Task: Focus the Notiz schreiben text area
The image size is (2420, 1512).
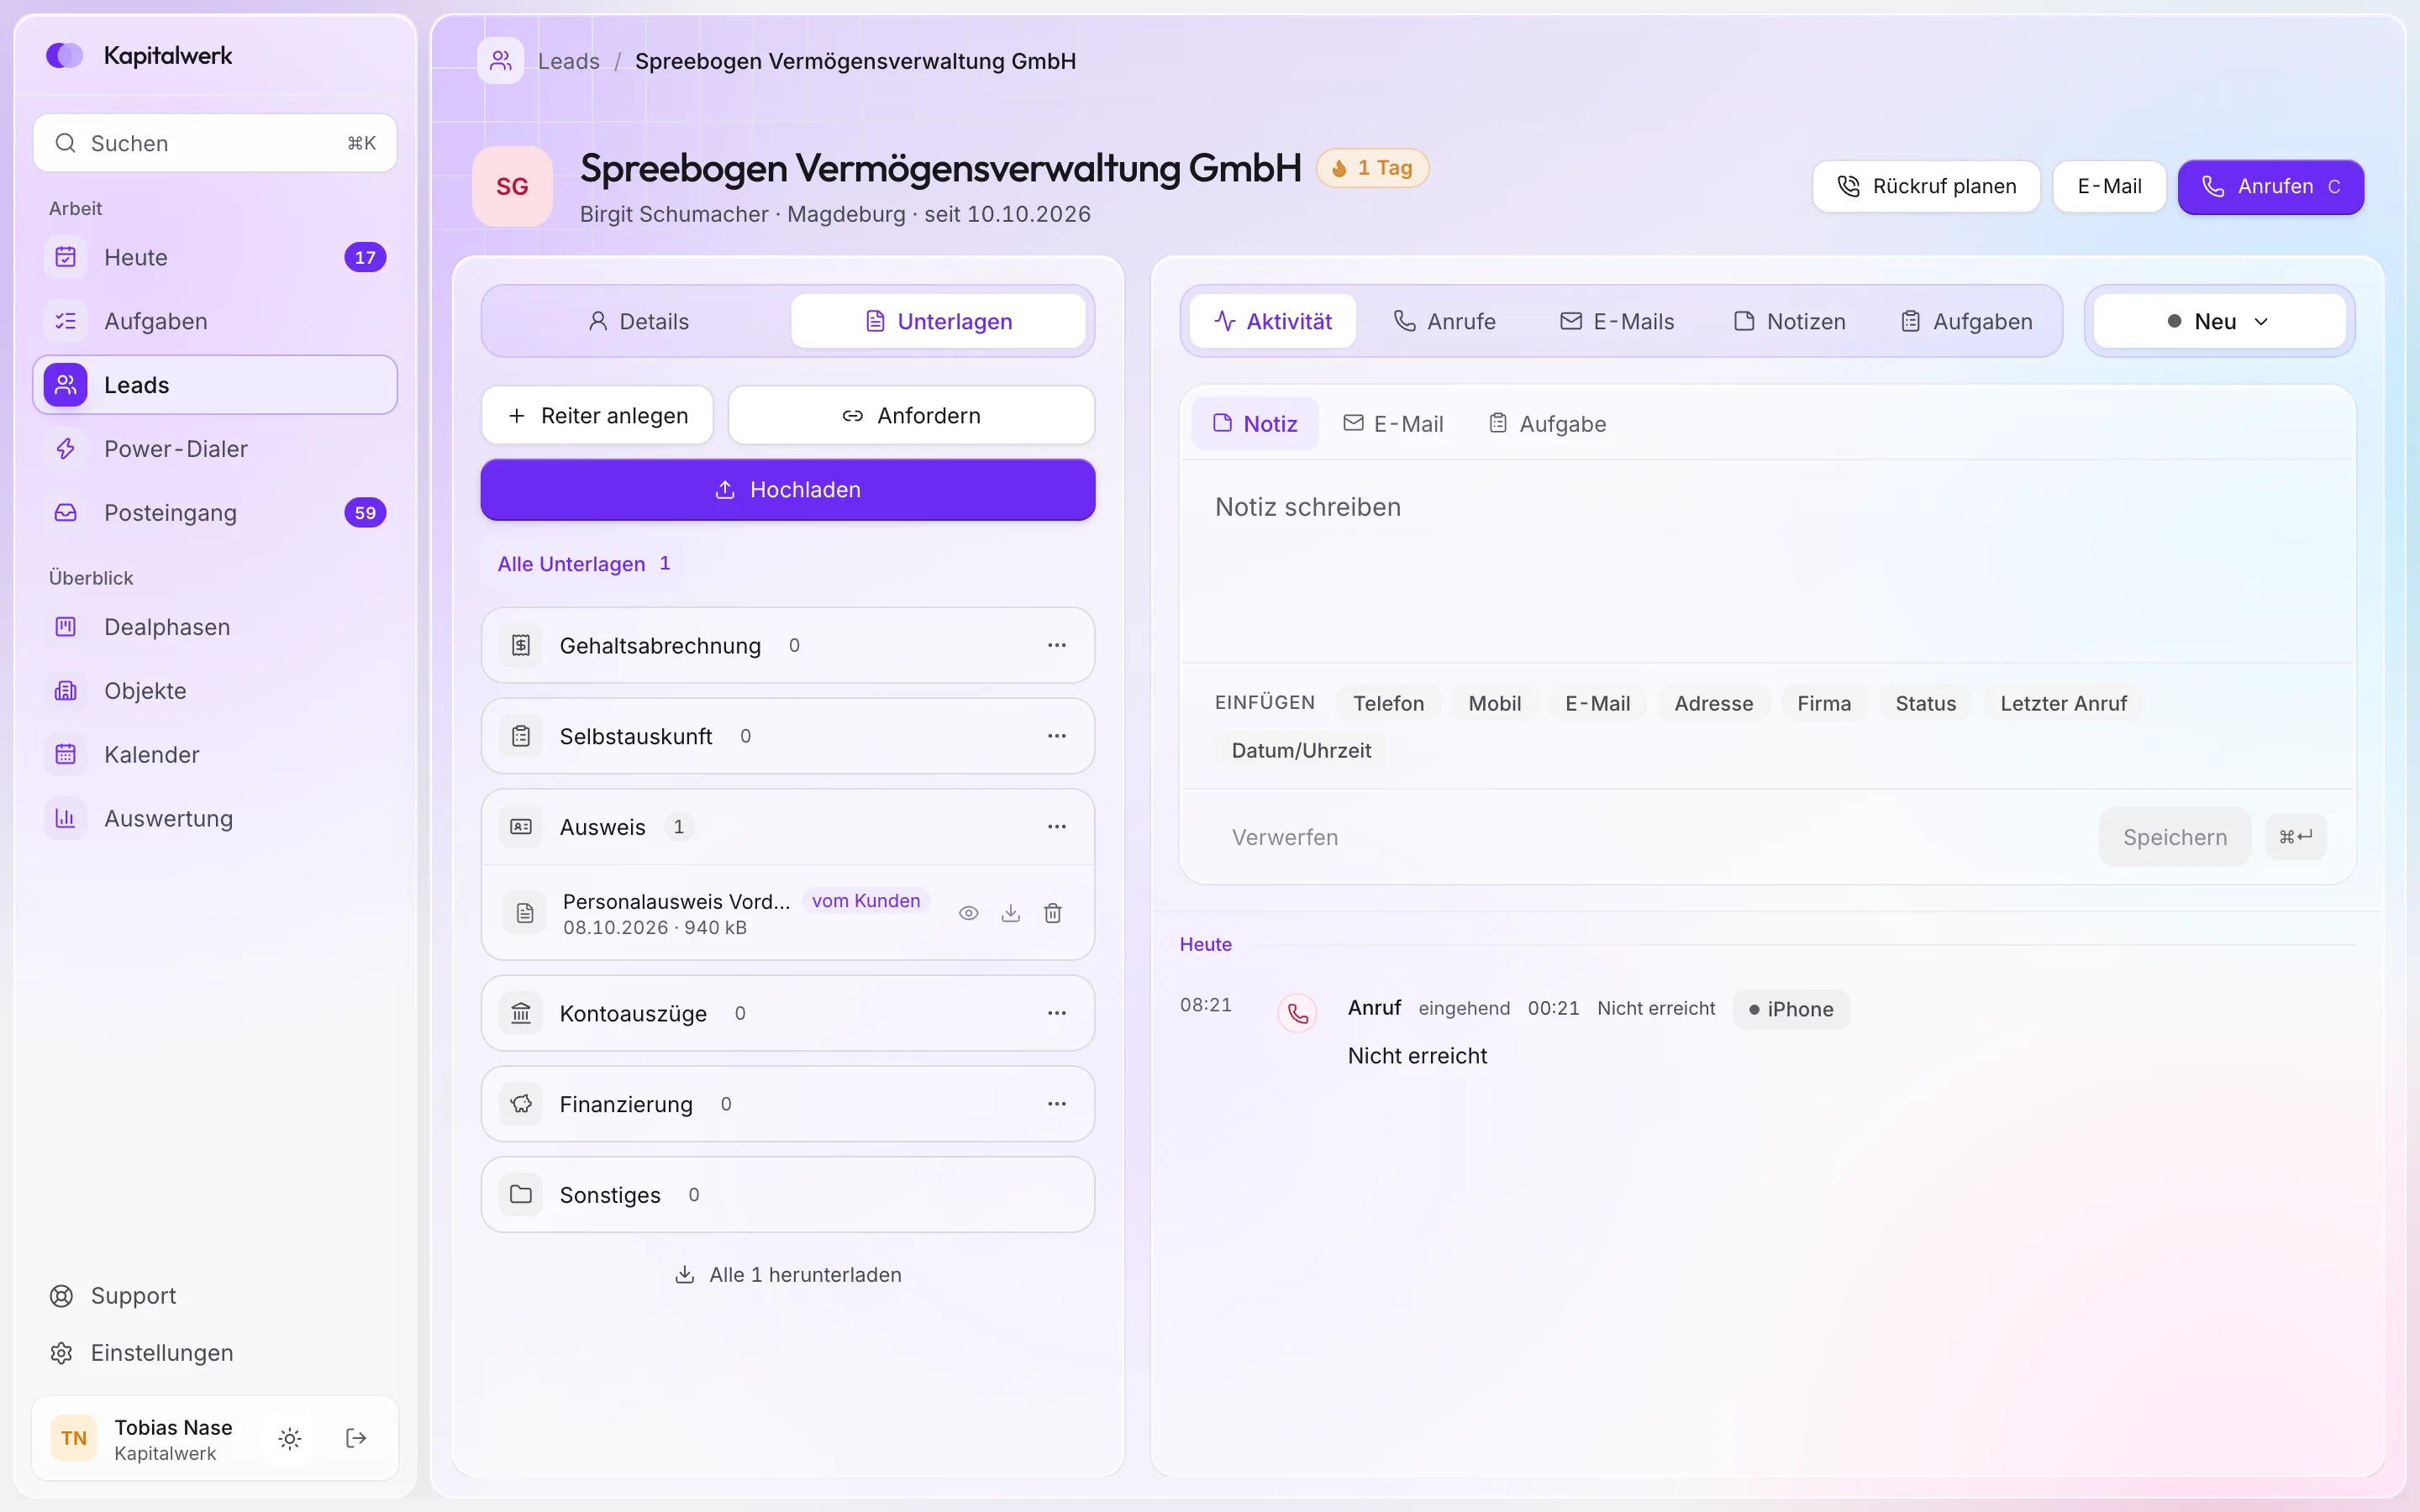Action: coord(1767,560)
